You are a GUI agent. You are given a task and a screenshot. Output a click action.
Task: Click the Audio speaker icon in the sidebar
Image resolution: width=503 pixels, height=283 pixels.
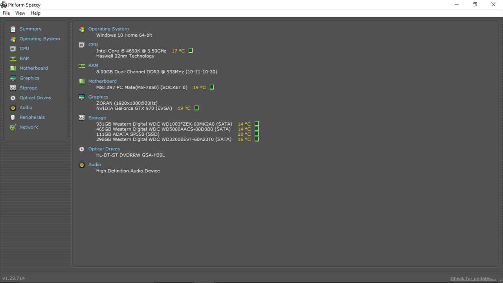[x=13, y=108]
